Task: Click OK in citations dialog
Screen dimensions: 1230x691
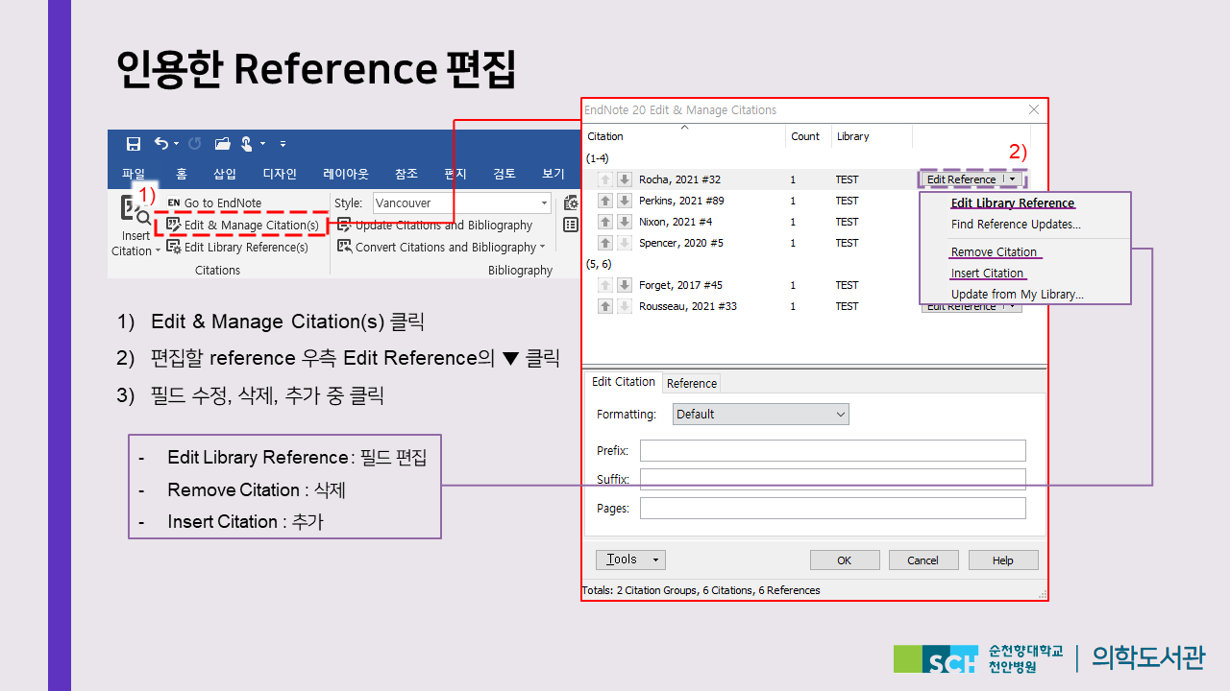Action: pyautogui.click(x=845, y=560)
